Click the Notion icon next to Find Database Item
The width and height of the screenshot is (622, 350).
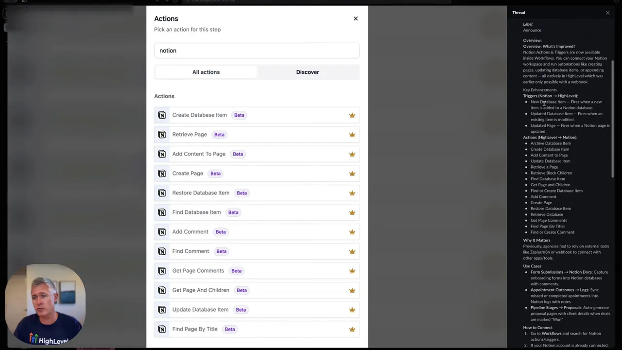tap(162, 212)
